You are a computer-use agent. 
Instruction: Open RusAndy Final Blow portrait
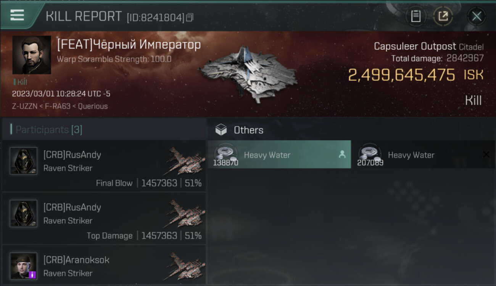[x=24, y=161]
